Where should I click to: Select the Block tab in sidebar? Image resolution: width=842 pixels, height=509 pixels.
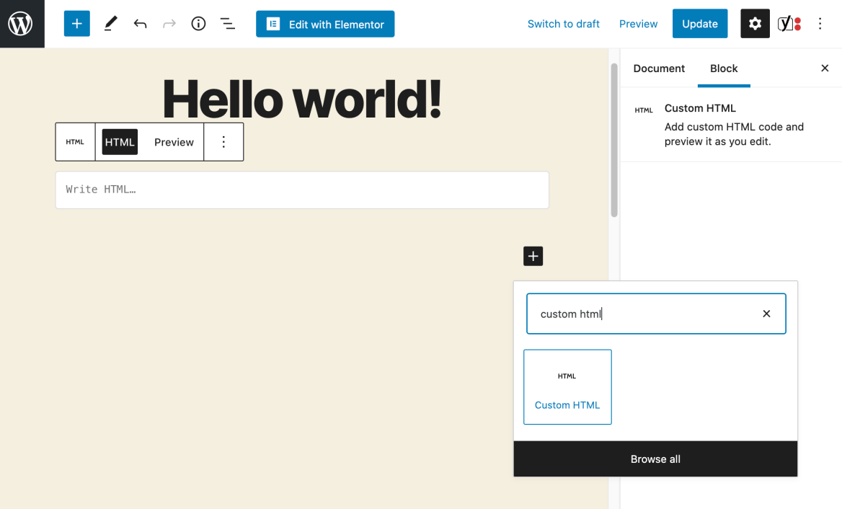[724, 68]
